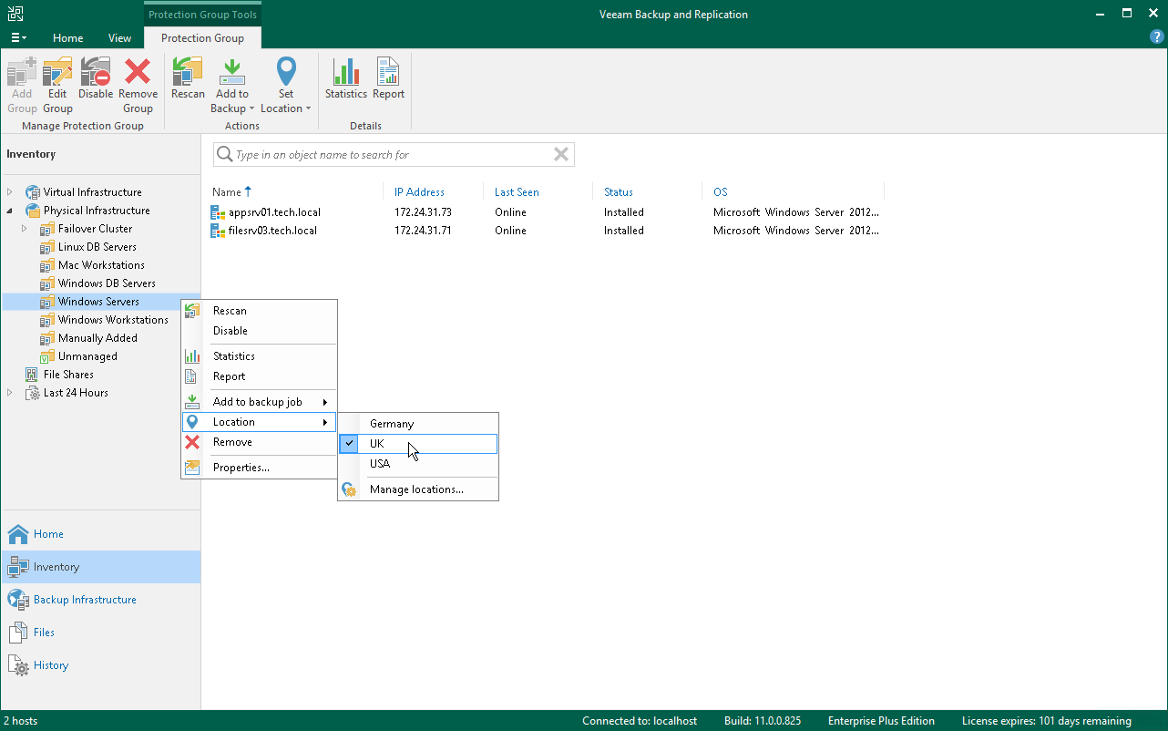Select the Linux DB Servers group
This screenshot has height=731, width=1168.
(x=97, y=247)
